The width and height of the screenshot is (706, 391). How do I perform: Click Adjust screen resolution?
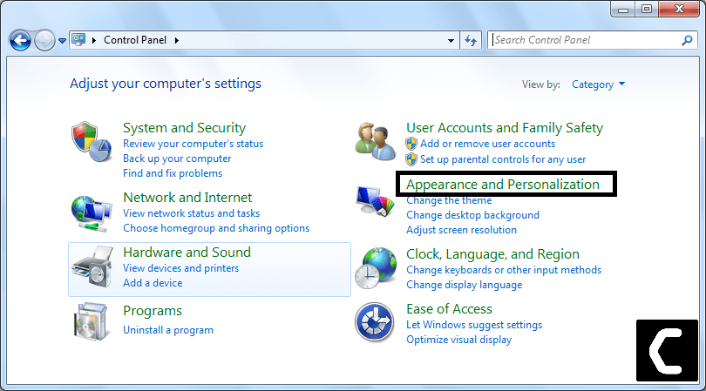461,230
